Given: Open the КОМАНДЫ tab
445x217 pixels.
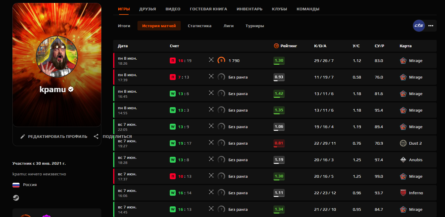Looking at the screenshot, I should tap(308, 9).
